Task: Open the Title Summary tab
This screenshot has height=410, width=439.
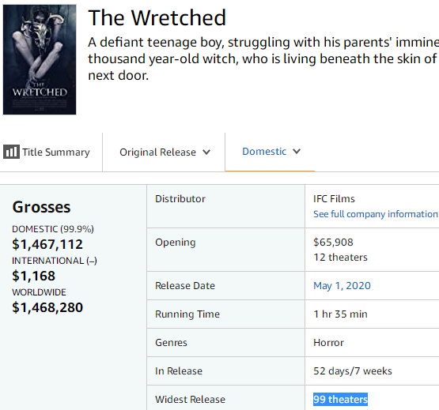Action: pos(47,152)
